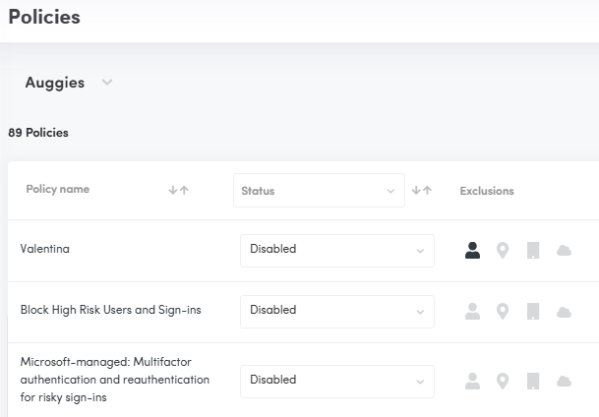Click device exclusion icon for Microsoft-managed policy
Viewport: 599px width, 417px height.
tap(533, 380)
